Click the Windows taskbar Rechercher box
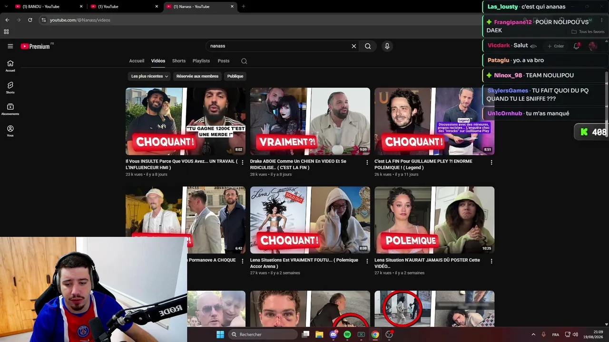This screenshot has height=342, width=609. (x=263, y=334)
